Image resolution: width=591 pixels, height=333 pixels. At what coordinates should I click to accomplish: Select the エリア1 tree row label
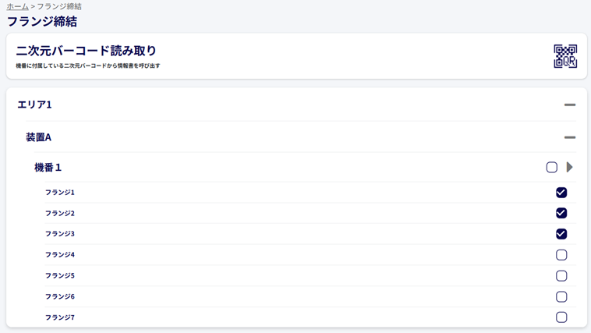34,105
